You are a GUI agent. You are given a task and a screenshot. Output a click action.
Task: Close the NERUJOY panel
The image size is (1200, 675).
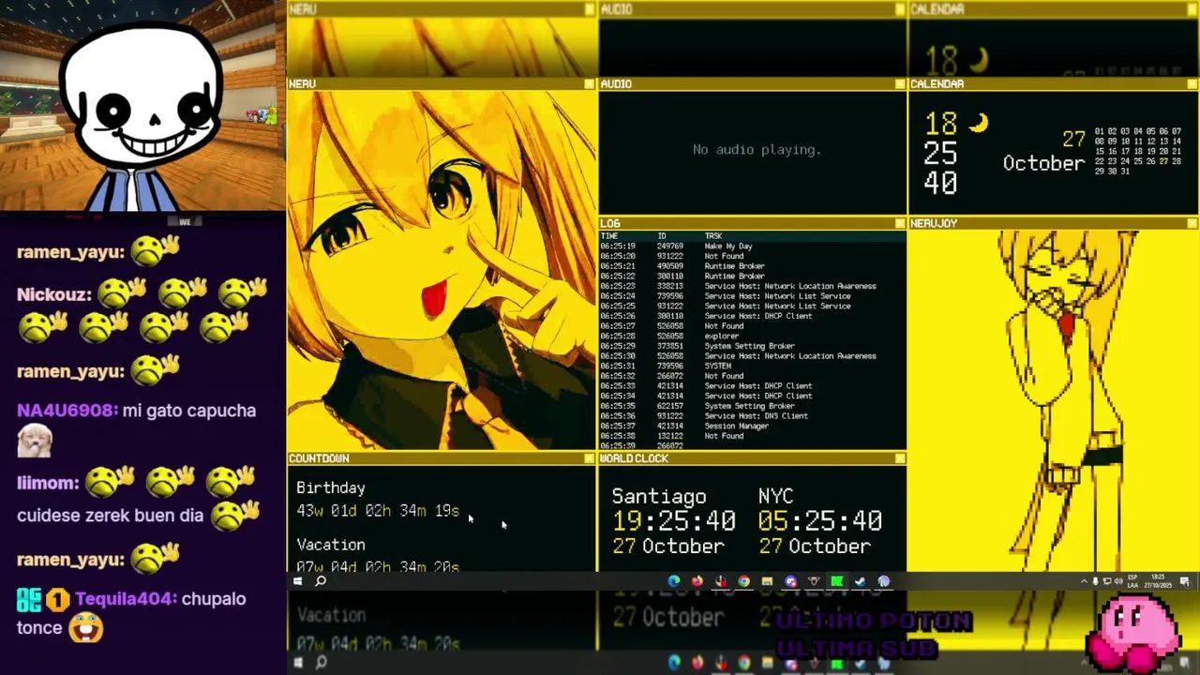pyautogui.click(x=1192, y=223)
